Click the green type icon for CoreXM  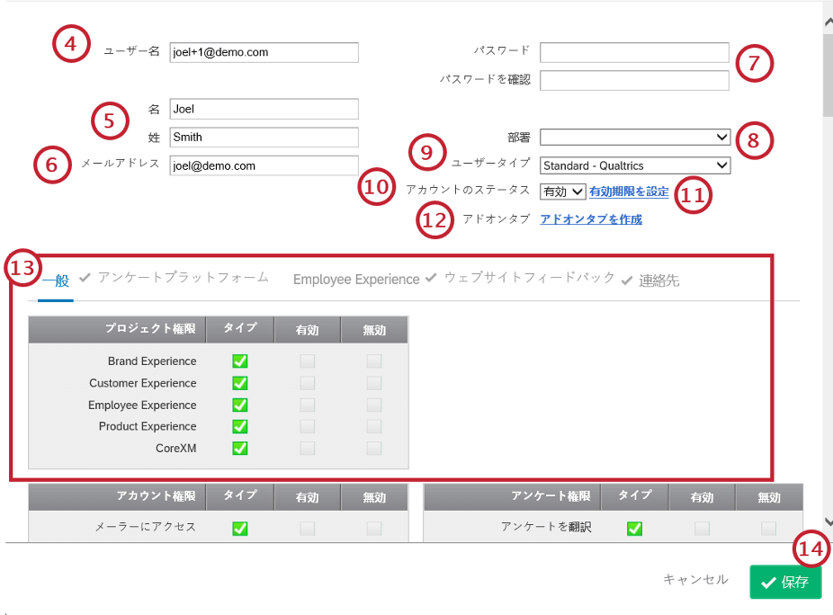pyautogui.click(x=238, y=448)
